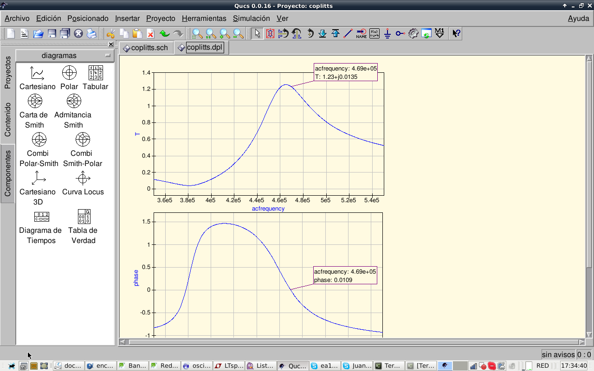Choose the wire label NAME tool
Image resolution: width=594 pixels, height=371 pixels.
coord(362,33)
